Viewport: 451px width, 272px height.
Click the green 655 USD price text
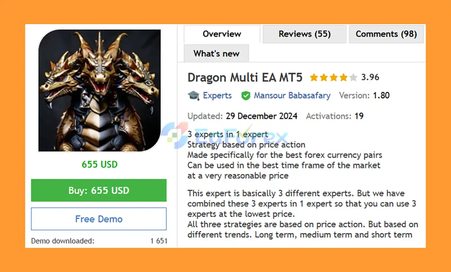[100, 164]
